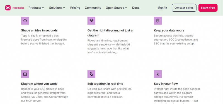Click the paragraph starting Type it, say it
223x104 pixels.
pos(44,39)
